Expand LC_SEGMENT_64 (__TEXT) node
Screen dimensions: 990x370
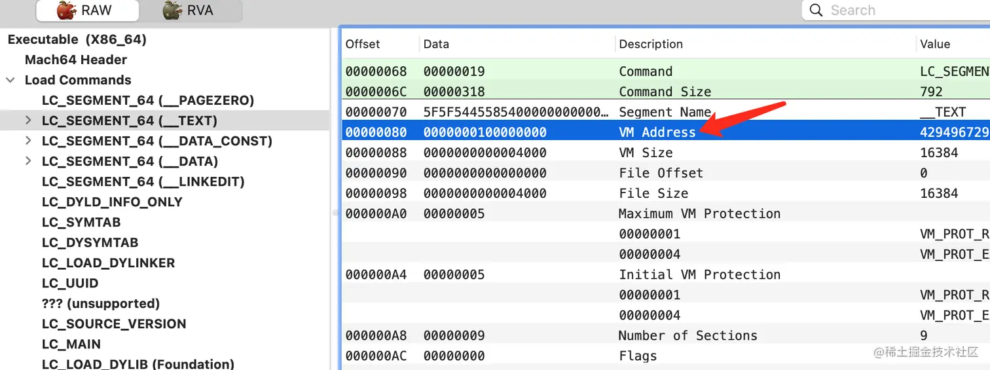tap(28, 120)
